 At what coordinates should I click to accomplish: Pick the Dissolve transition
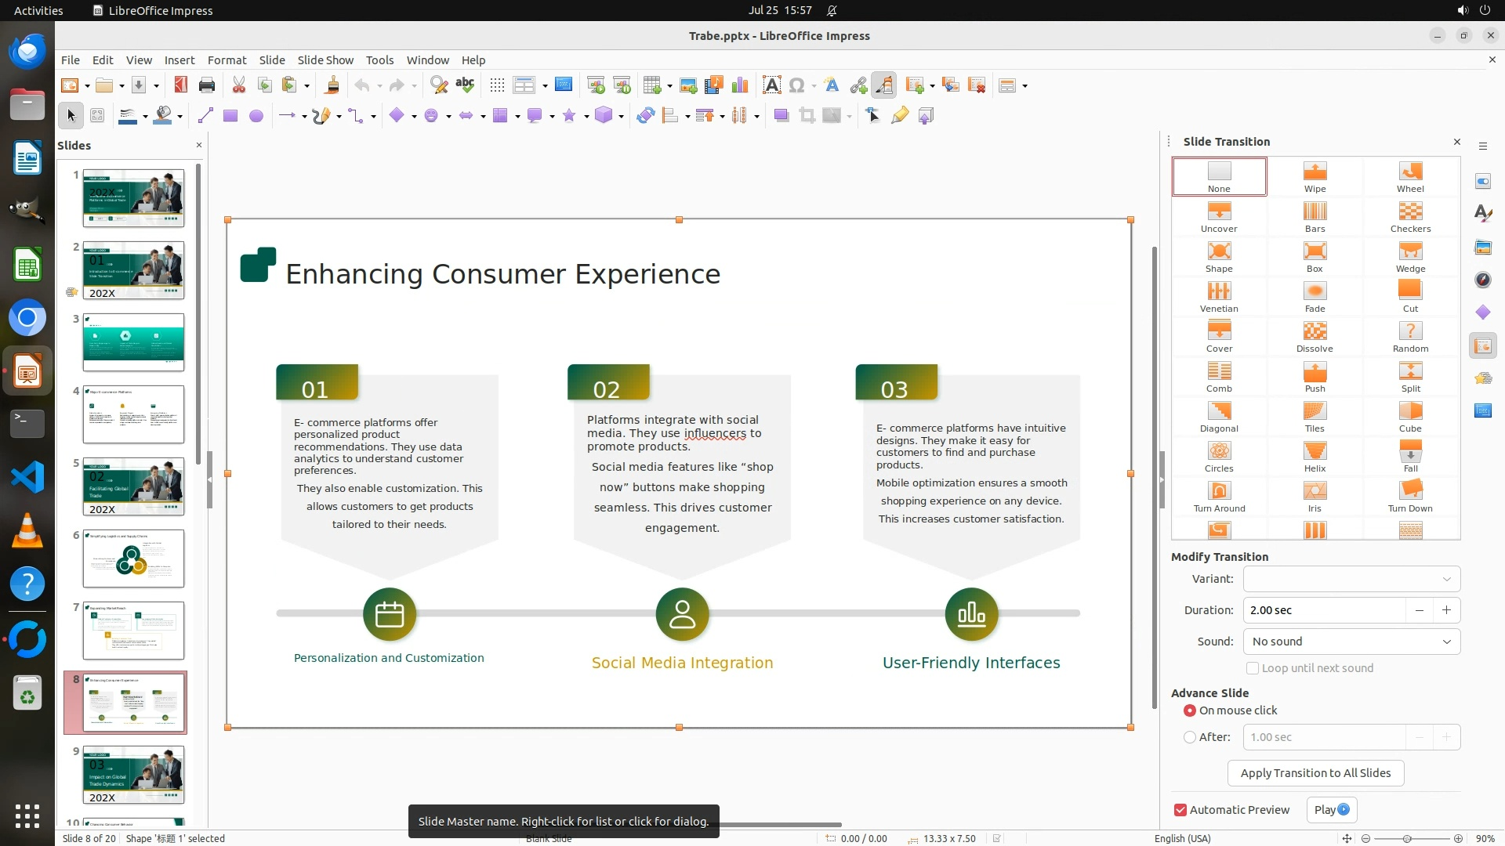point(1315,336)
